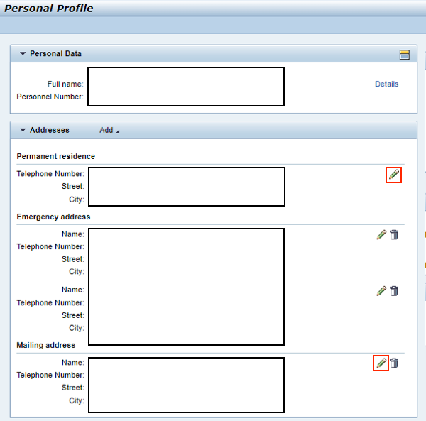Image resolution: width=426 pixels, height=421 pixels.
Task: Collapse the Personal Data section triangle
Action: click(23, 53)
